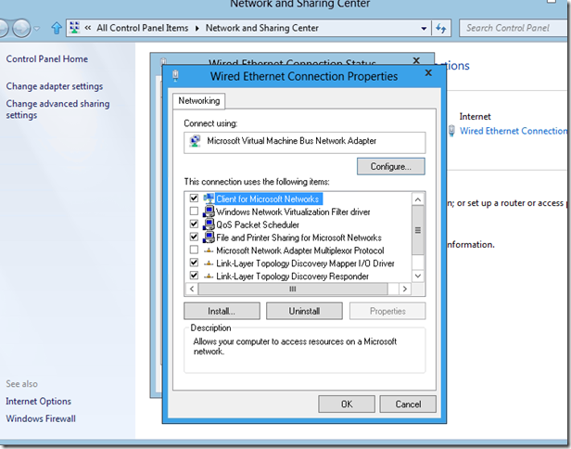Click the Uninstall button
Screen dimensions: 571x449
coord(304,311)
